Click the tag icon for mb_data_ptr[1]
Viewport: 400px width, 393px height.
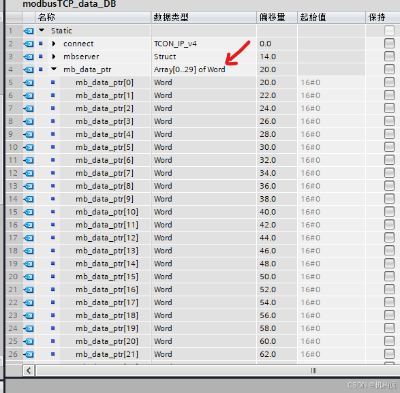[x=29, y=95]
